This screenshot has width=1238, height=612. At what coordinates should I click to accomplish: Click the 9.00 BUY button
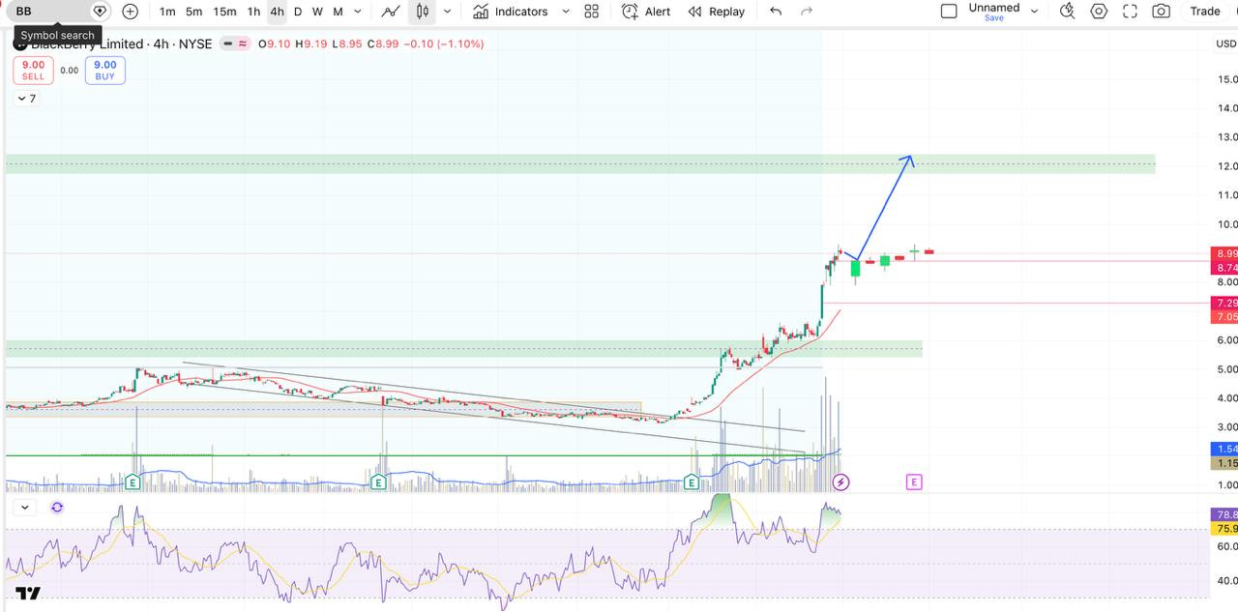click(x=104, y=71)
